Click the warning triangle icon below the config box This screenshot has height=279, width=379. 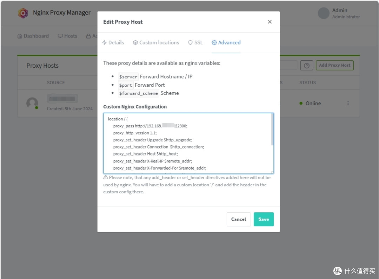(x=105, y=177)
